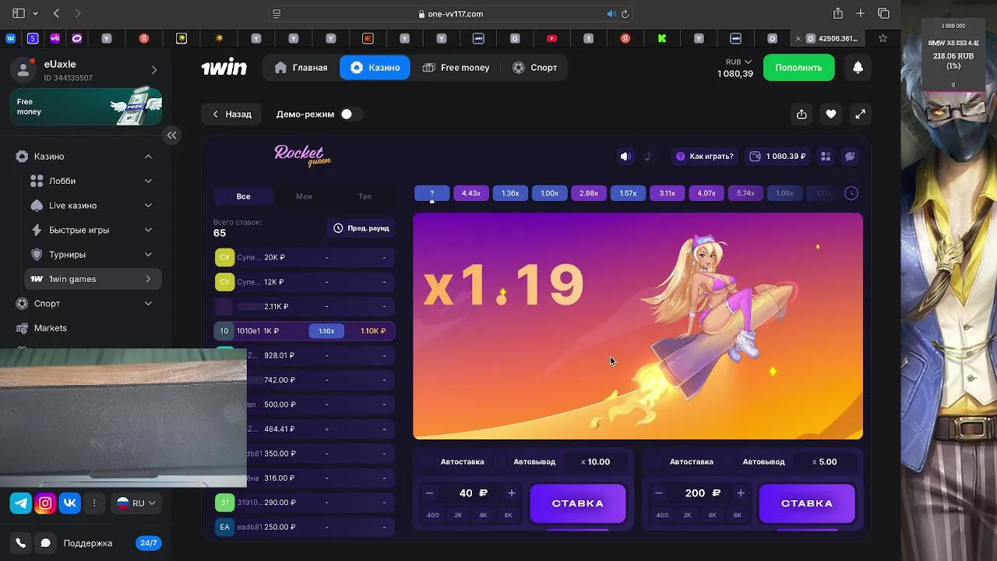Share the Rocket Queen game
The image size is (997, 561).
(x=801, y=114)
